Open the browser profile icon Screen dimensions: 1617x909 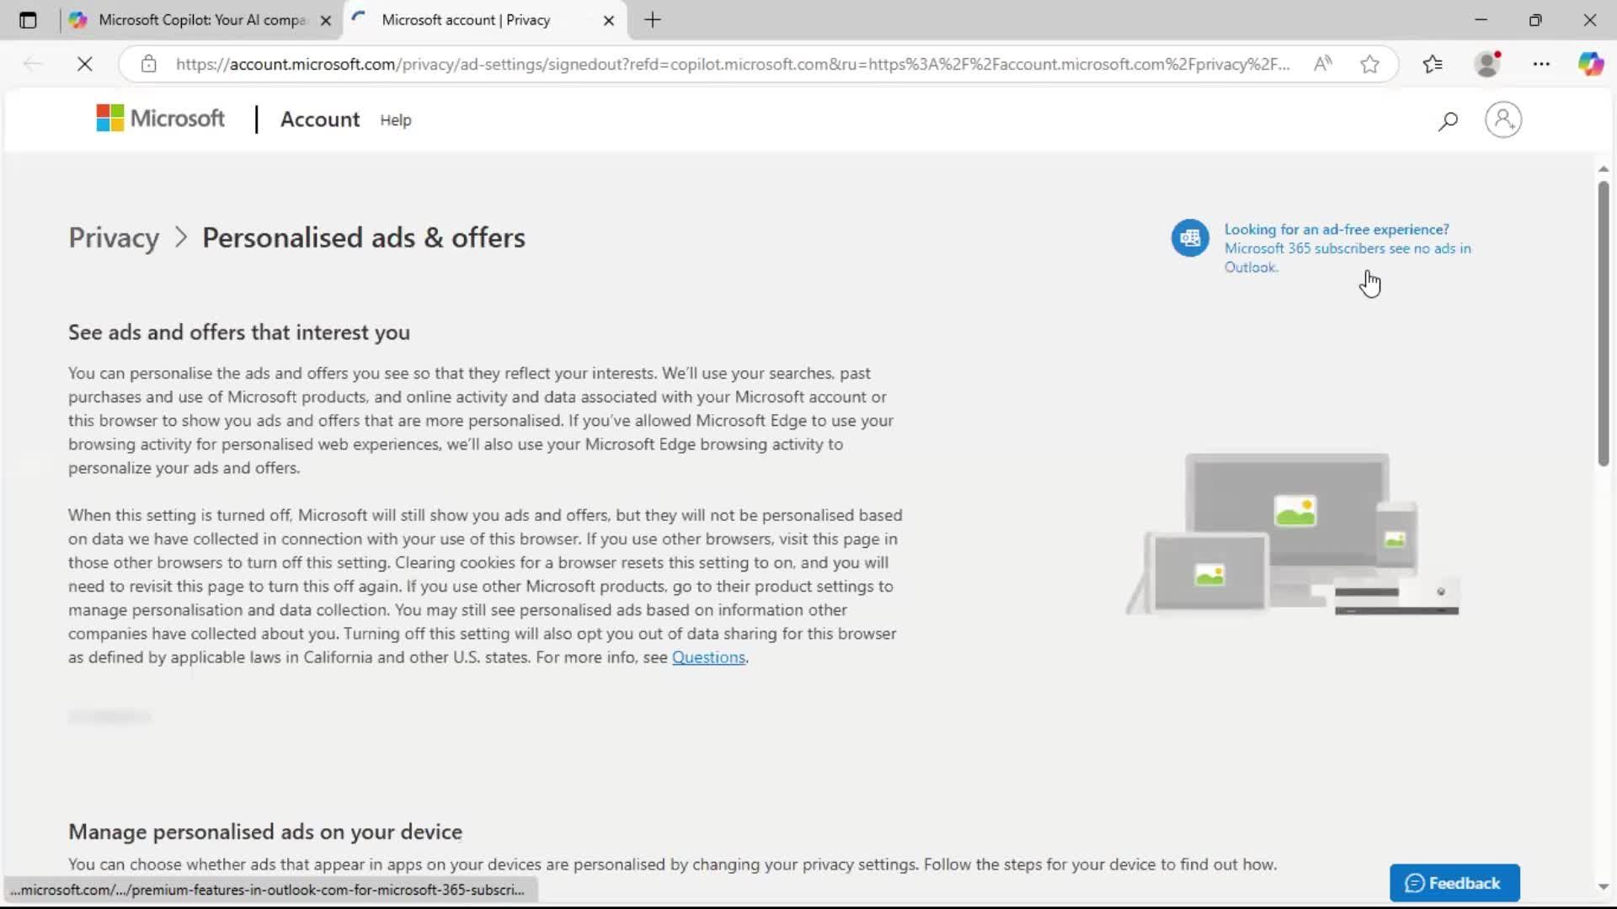point(1488,64)
